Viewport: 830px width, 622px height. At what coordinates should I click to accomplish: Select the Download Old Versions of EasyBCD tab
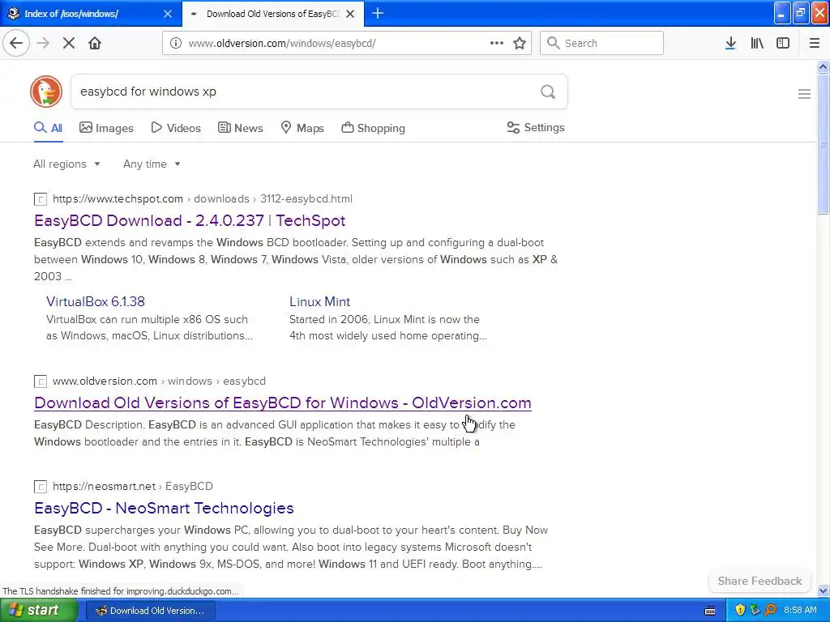tap(272, 14)
